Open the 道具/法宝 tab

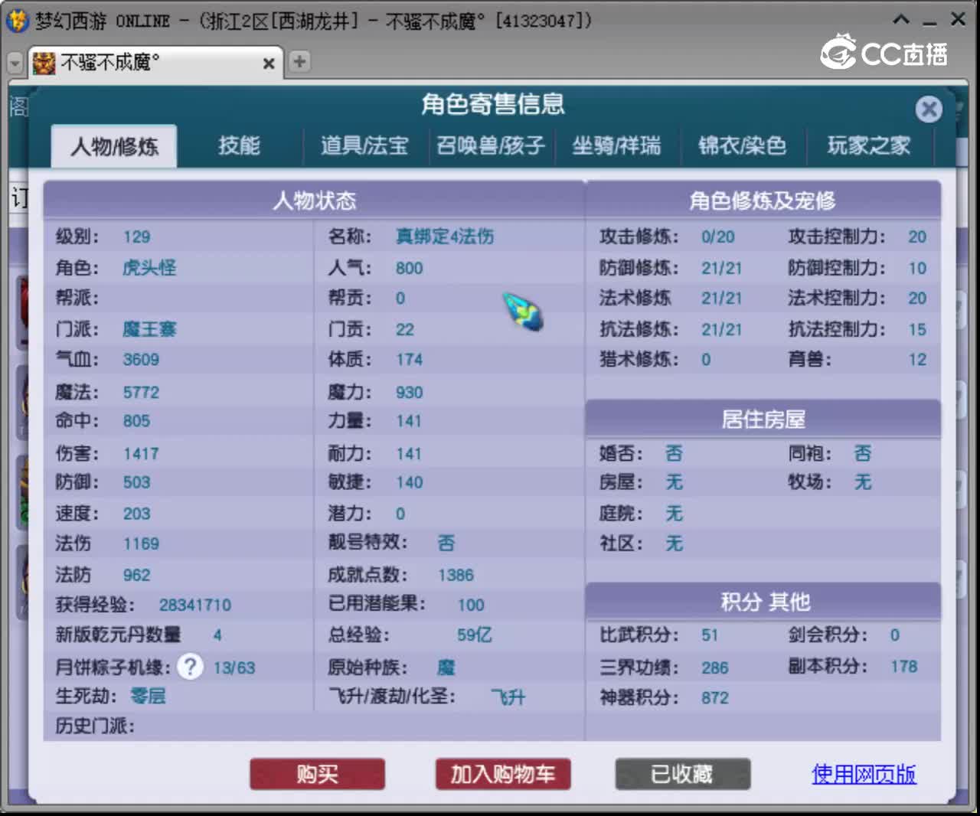pos(364,145)
